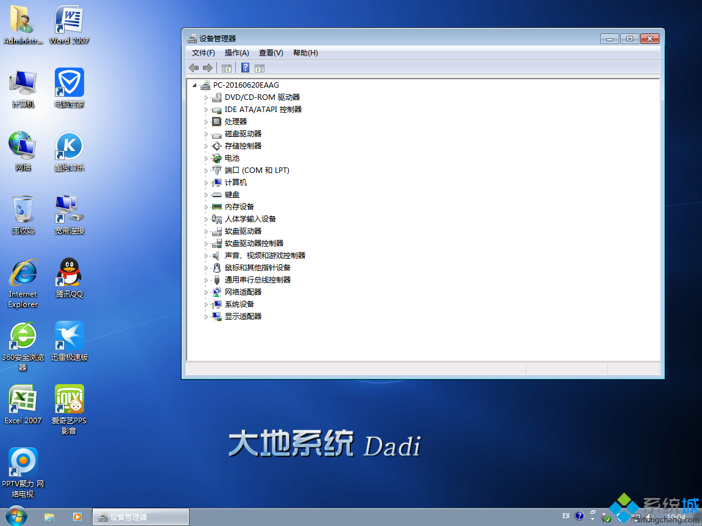
Task: Select the 内存设备 memory icon
Action: (217, 206)
